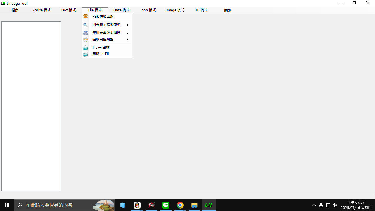Open the Data 模式 menu
375x211 pixels.
click(x=121, y=10)
